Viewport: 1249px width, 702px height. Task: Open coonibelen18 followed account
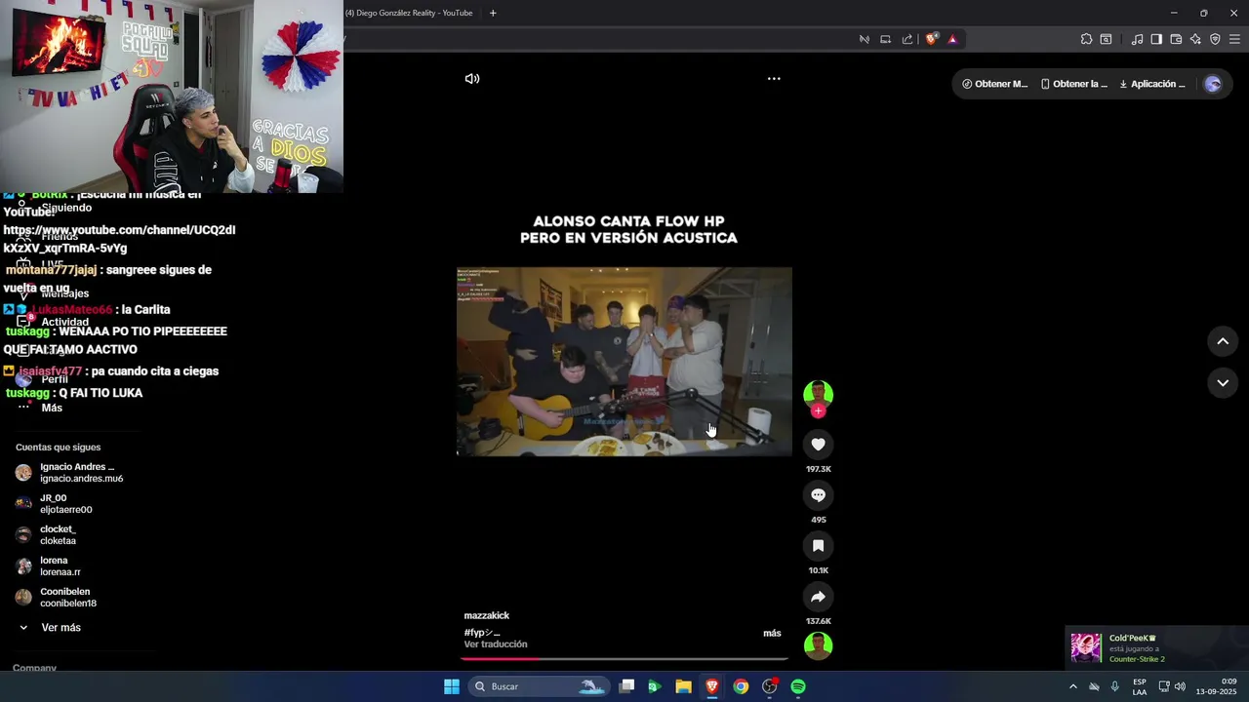(57, 598)
